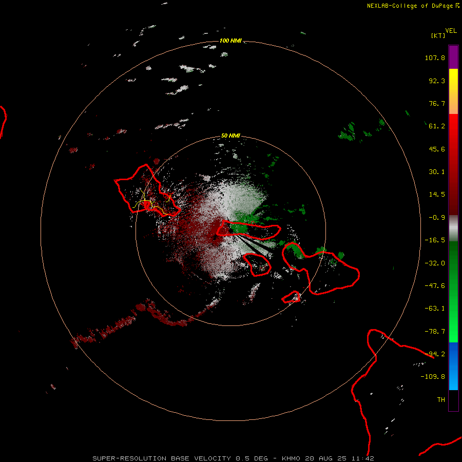Click the SUPER-RESOLUTION BASE VELOCITY product title

(x=162, y=458)
